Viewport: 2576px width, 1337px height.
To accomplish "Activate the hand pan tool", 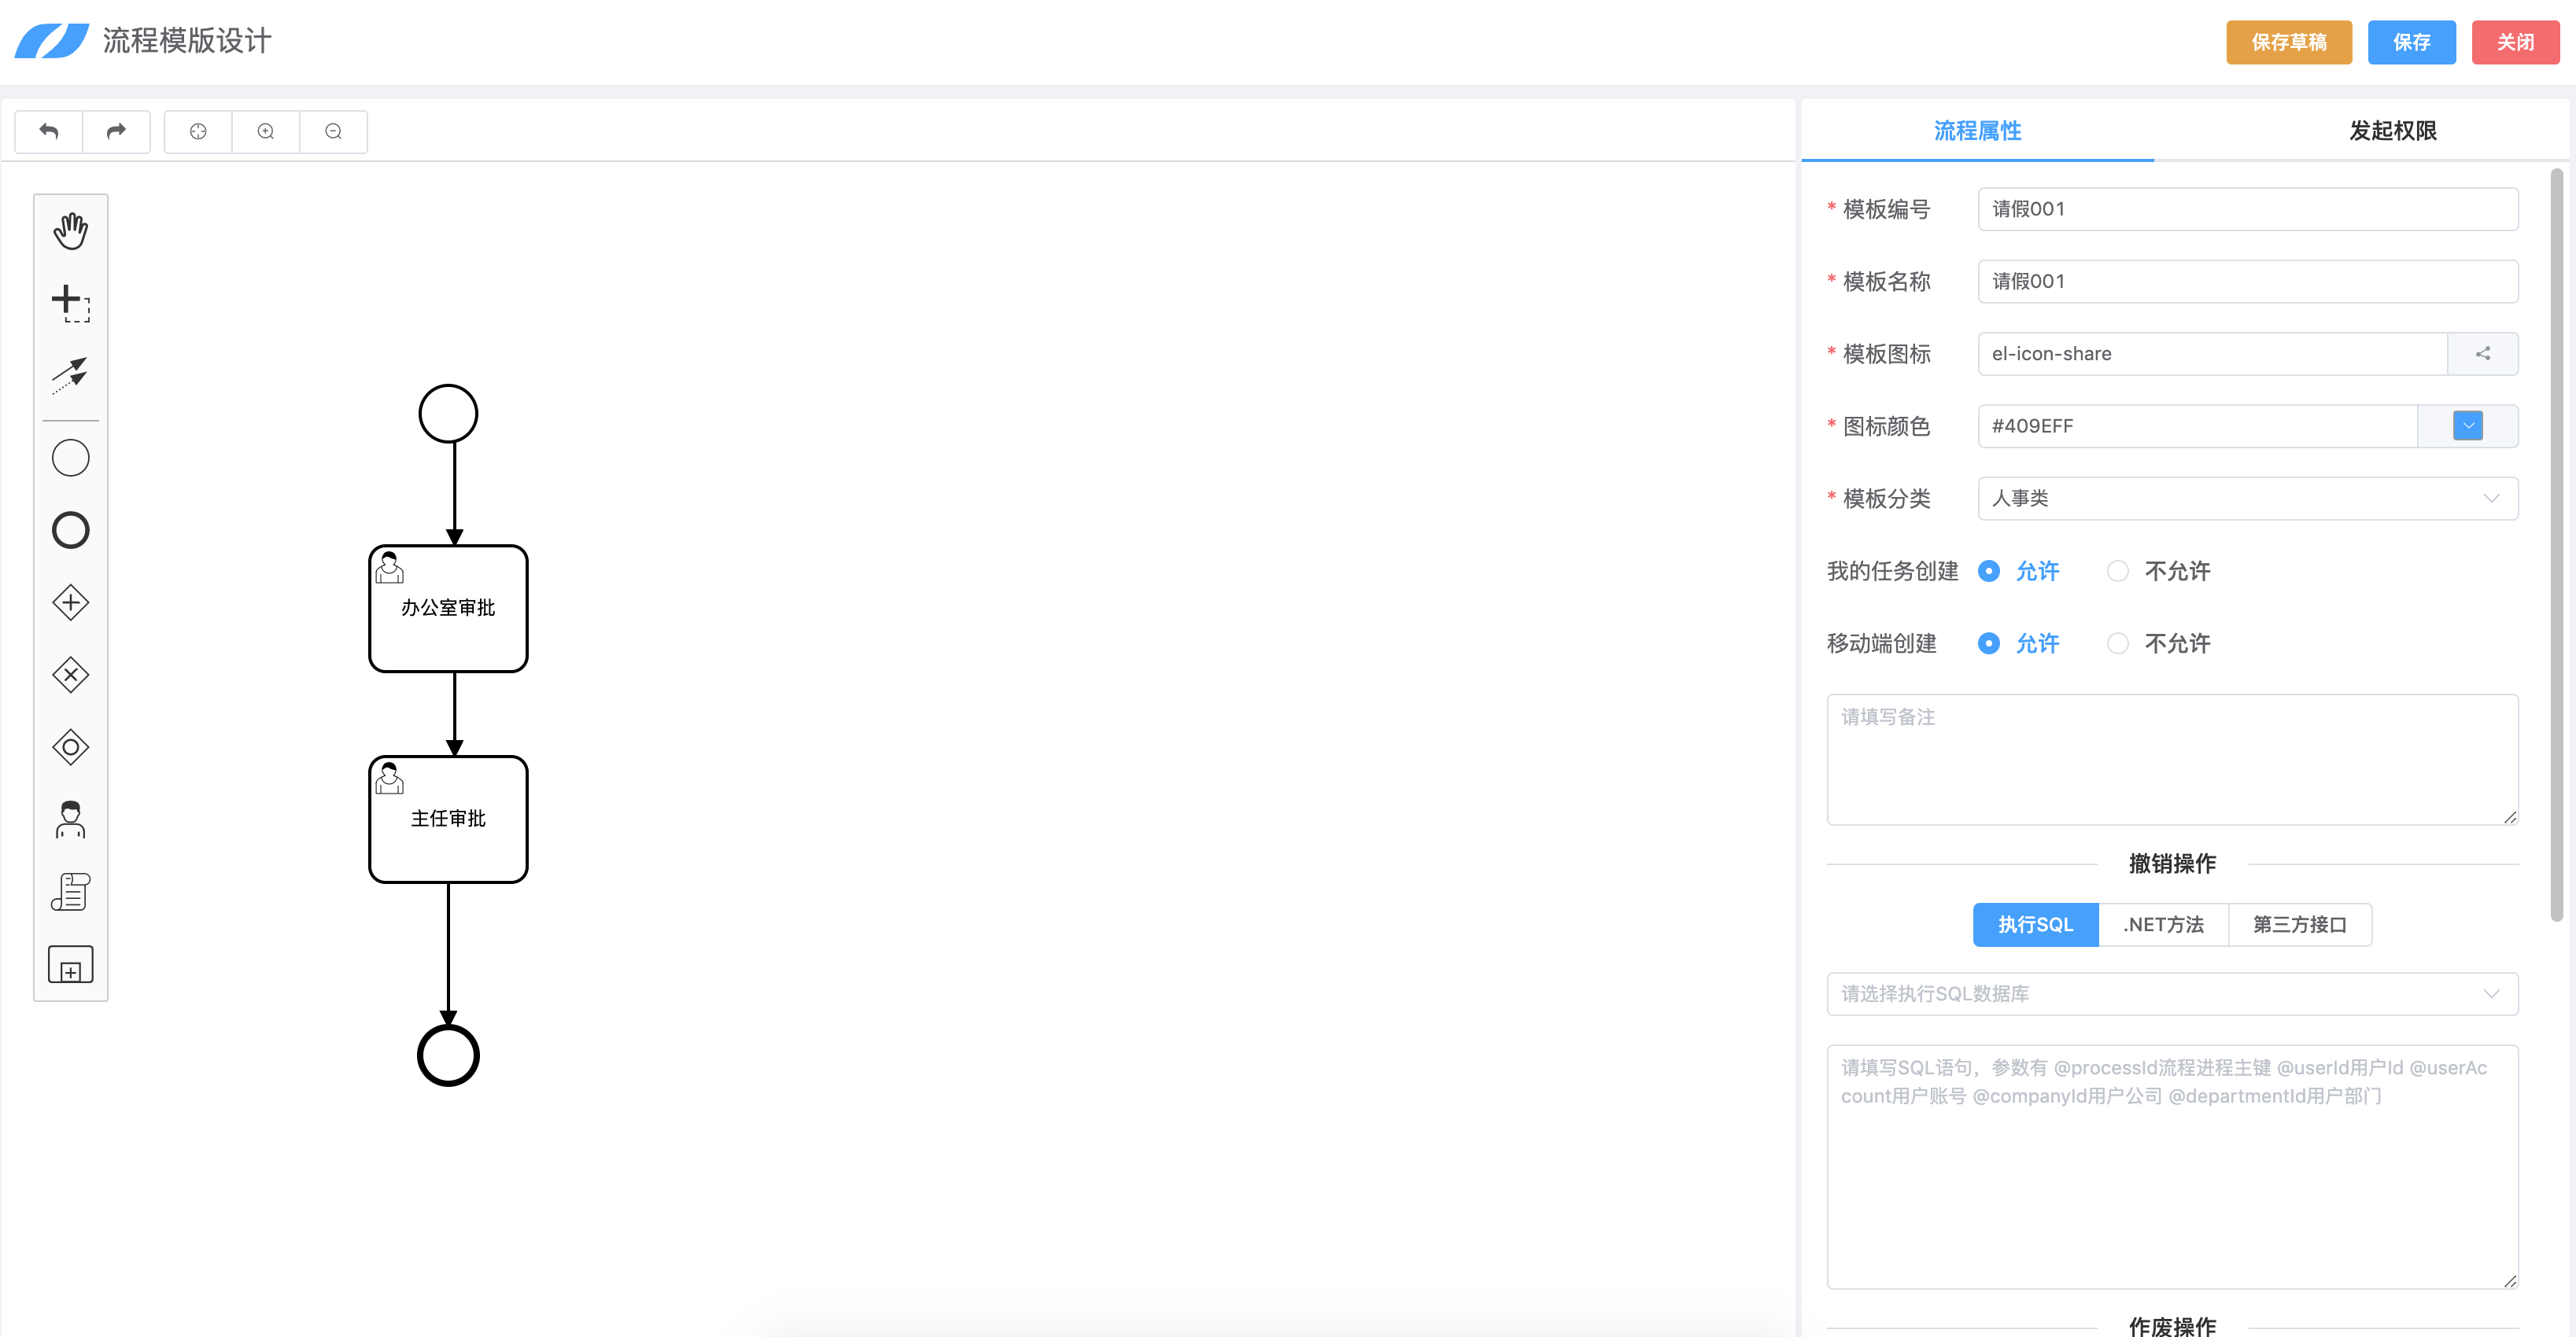I will coord(71,230).
